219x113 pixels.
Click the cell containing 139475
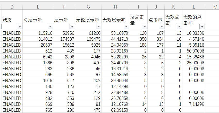[88, 39]
